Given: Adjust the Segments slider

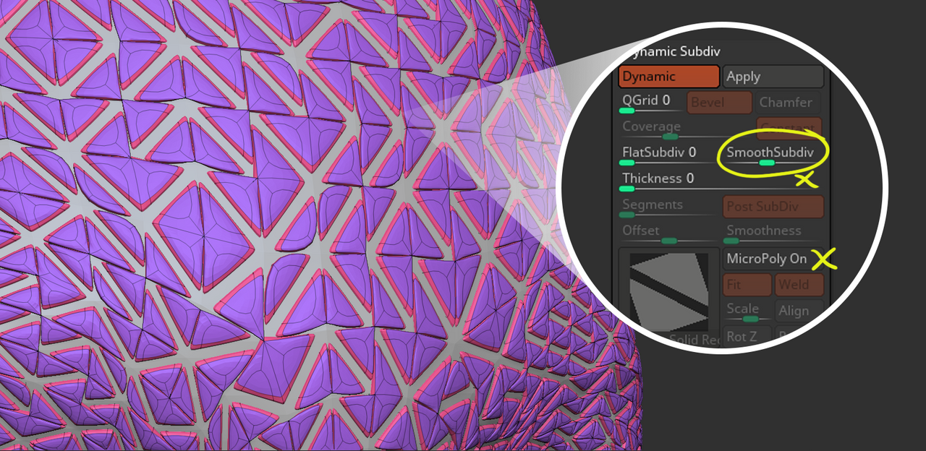Looking at the screenshot, I should [x=669, y=207].
